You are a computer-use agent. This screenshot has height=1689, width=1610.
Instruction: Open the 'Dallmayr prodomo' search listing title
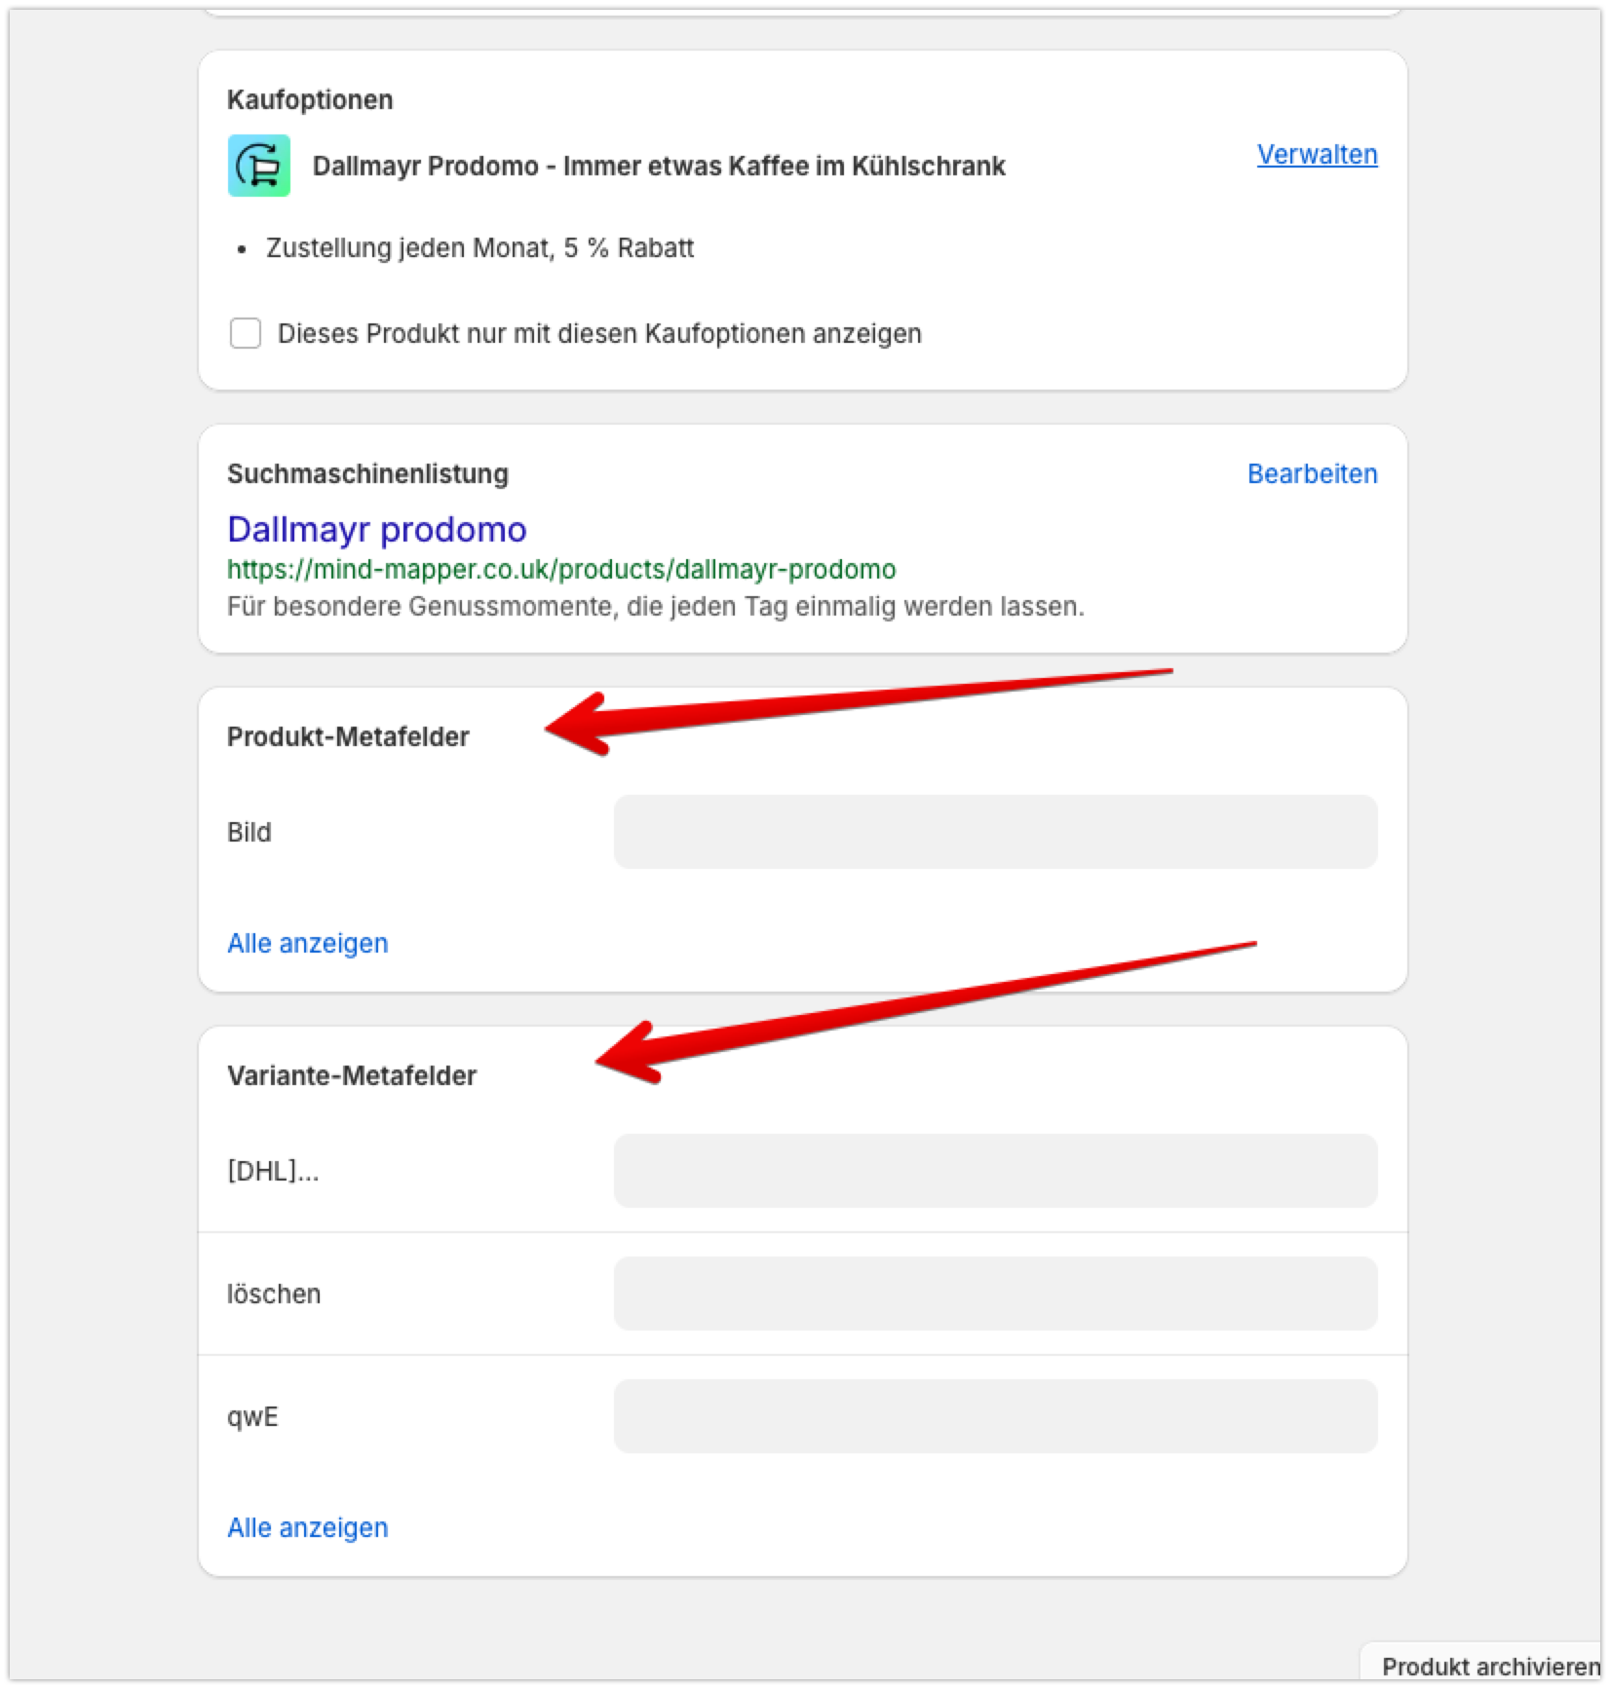[377, 529]
